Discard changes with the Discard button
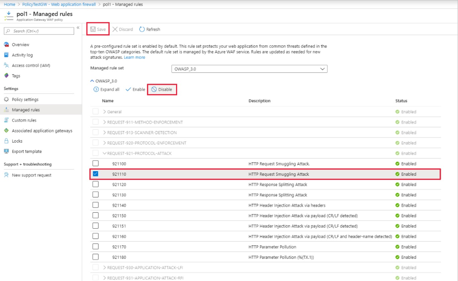The height and width of the screenshot is (281, 458). tap(123, 29)
